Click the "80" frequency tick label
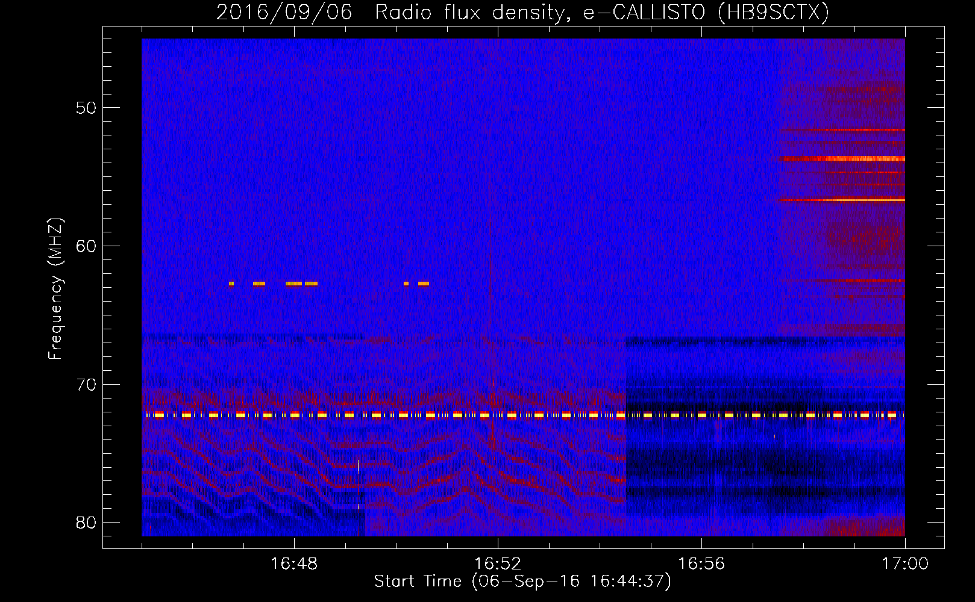This screenshot has width=975, height=602. coord(86,523)
